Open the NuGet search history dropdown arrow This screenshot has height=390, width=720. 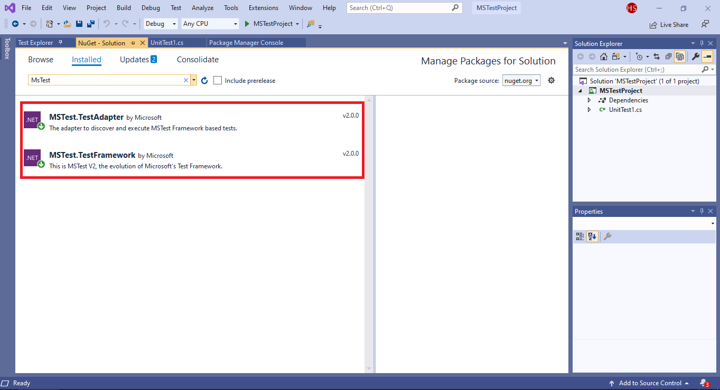point(194,81)
